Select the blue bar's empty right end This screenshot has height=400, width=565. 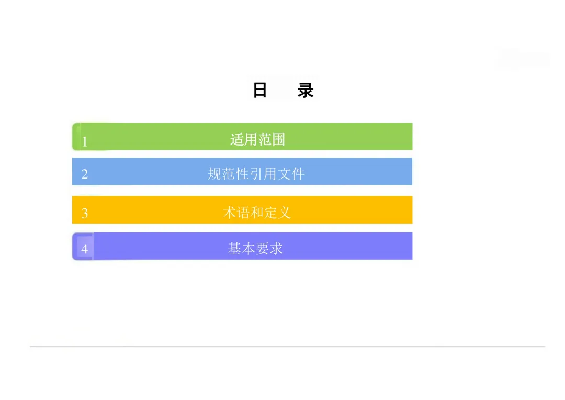click(359, 171)
